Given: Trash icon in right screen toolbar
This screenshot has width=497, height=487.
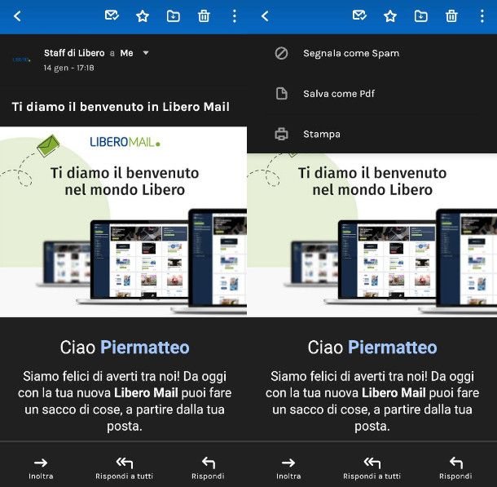Looking at the screenshot, I should click(x=451, y=15).
